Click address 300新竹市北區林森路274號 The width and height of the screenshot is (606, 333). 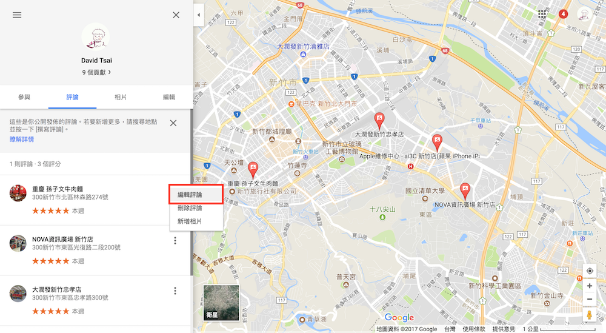[x=70, y=197]
